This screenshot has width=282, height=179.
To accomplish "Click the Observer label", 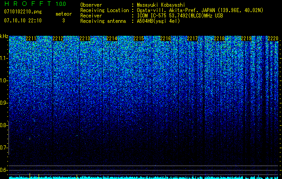I will coord(91,5).
